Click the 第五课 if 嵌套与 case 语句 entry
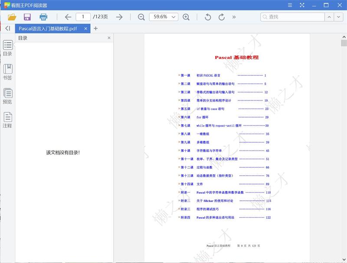Viewport: 347px width, 263px height. pos(223,109)
